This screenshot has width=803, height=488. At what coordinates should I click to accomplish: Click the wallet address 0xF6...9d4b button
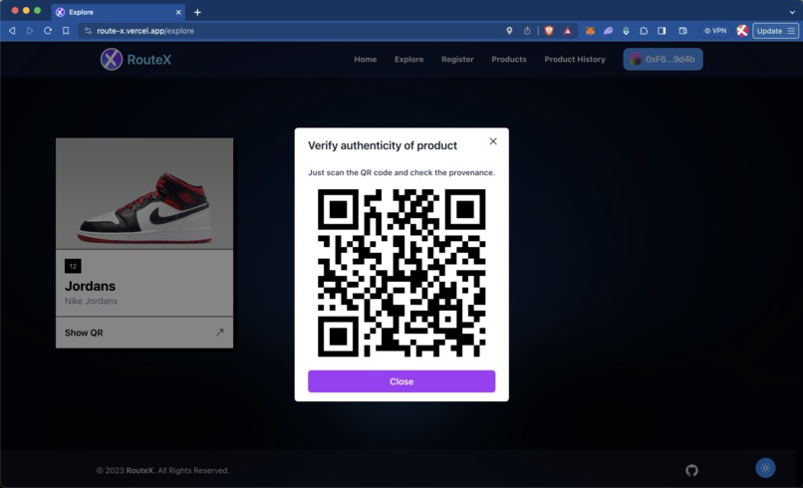(663, 60)
